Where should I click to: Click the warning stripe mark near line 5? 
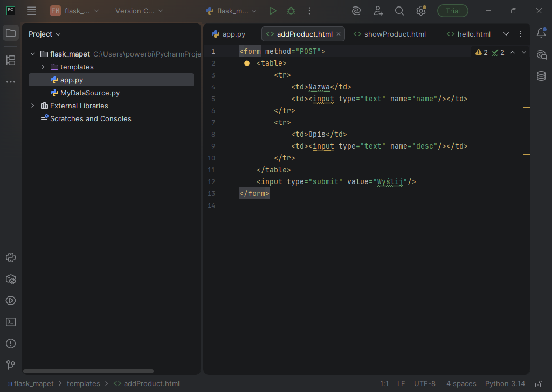526,107
